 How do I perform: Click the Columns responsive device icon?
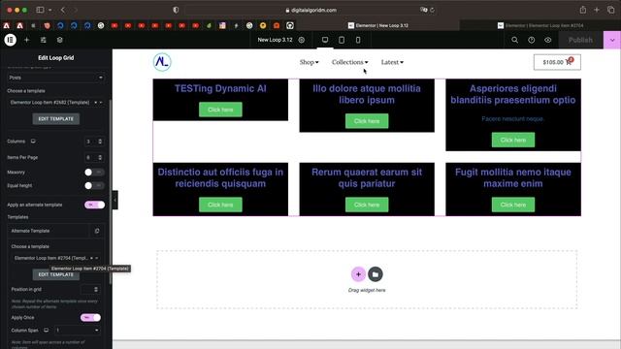pyautogui.click(x=33, y=142)
